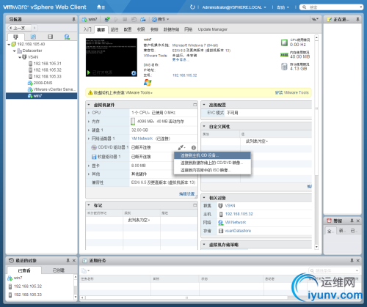Switch to VMs and Templates navigator tab
This screenshot has height=307, width=367.
[x=33, y=37]
